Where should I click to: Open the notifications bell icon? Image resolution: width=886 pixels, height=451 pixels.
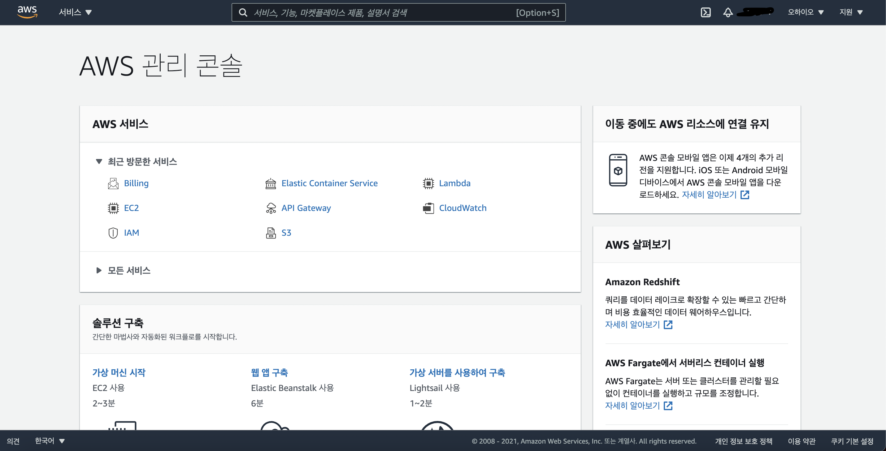coord(728,13)
